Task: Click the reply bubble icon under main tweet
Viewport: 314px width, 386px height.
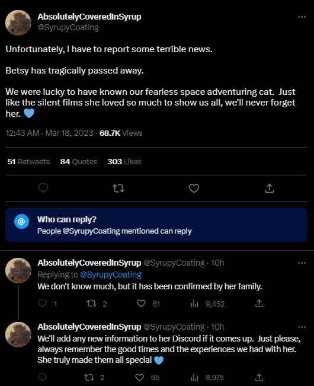Action: [43, 189]
